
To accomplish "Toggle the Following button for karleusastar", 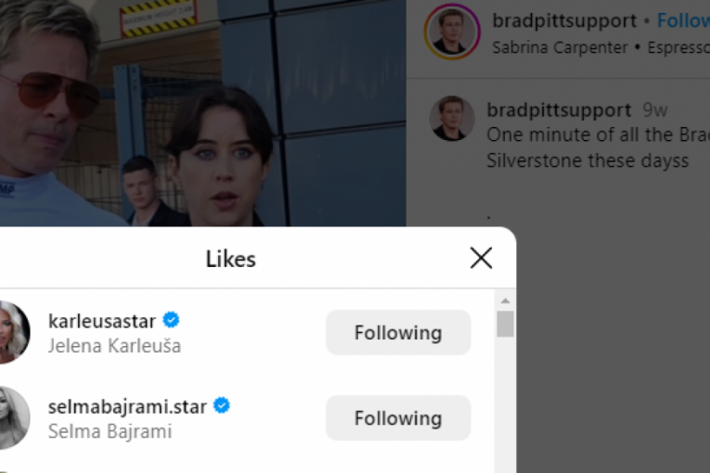I will [397, 332].
